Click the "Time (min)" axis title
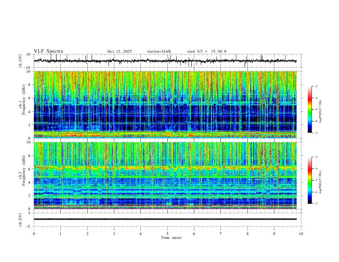The image size is (339, 262). tap(171, 238)
